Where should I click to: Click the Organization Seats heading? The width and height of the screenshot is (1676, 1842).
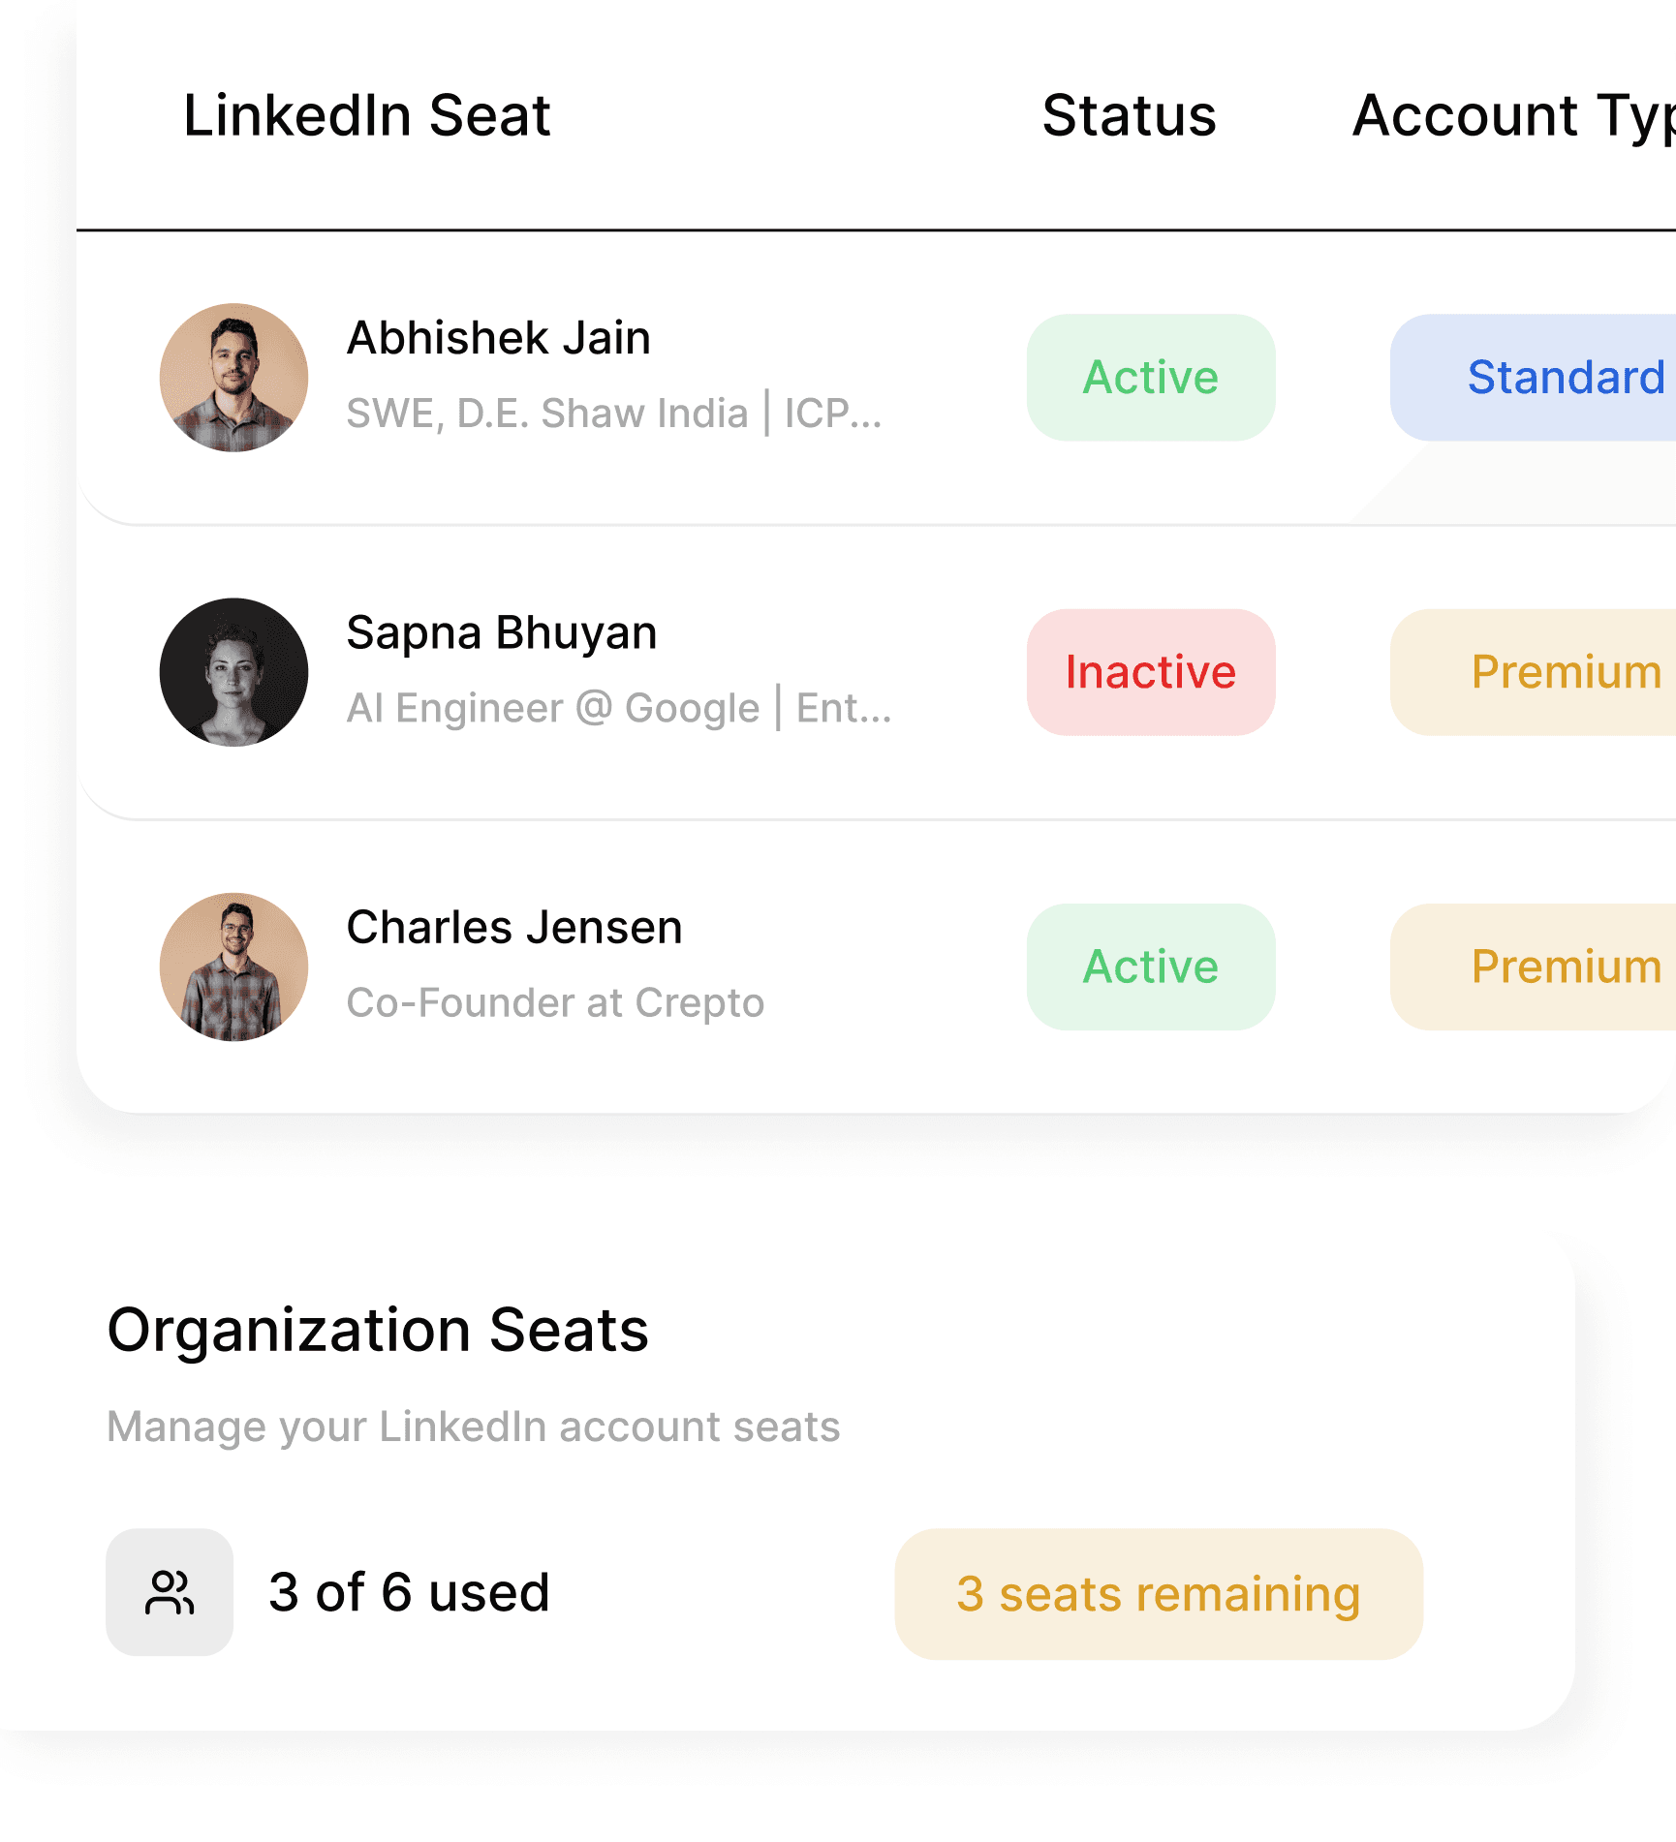coord(378,1330)
